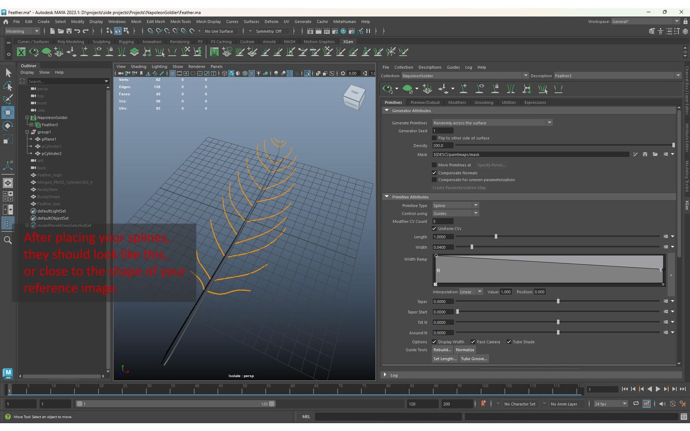Open the Primitive Type dropdown

tap(455, 206)
